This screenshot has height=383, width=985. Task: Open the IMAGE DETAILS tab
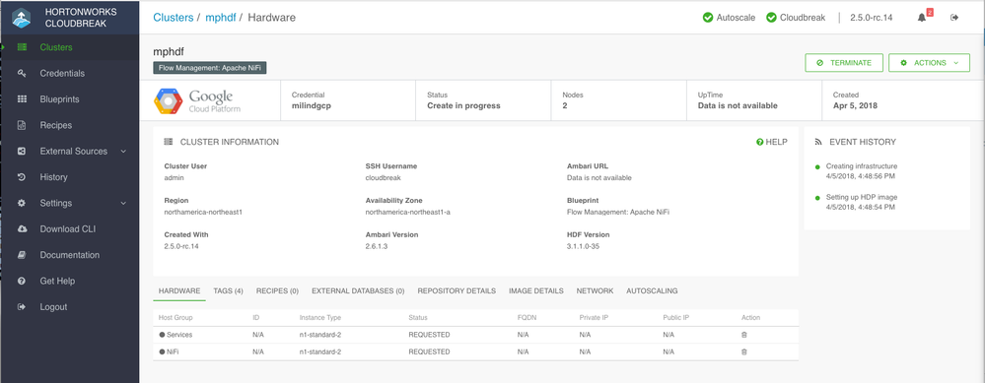[x=535, y=290]
